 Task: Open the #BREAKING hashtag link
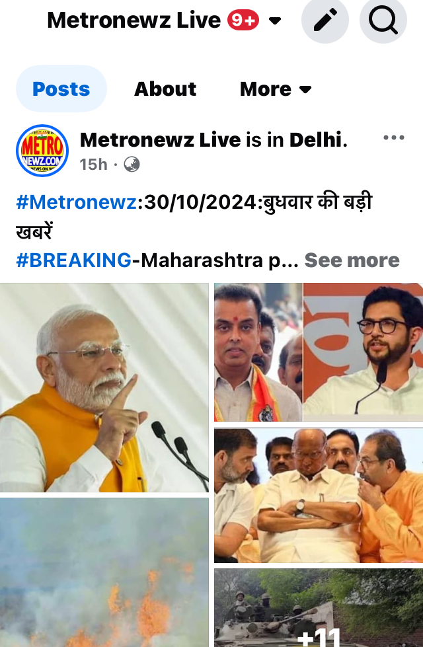(73, 260)
